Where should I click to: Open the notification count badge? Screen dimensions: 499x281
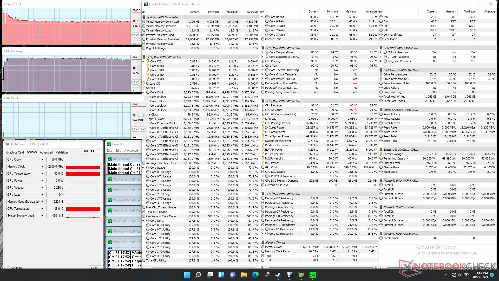pos(492,275)
